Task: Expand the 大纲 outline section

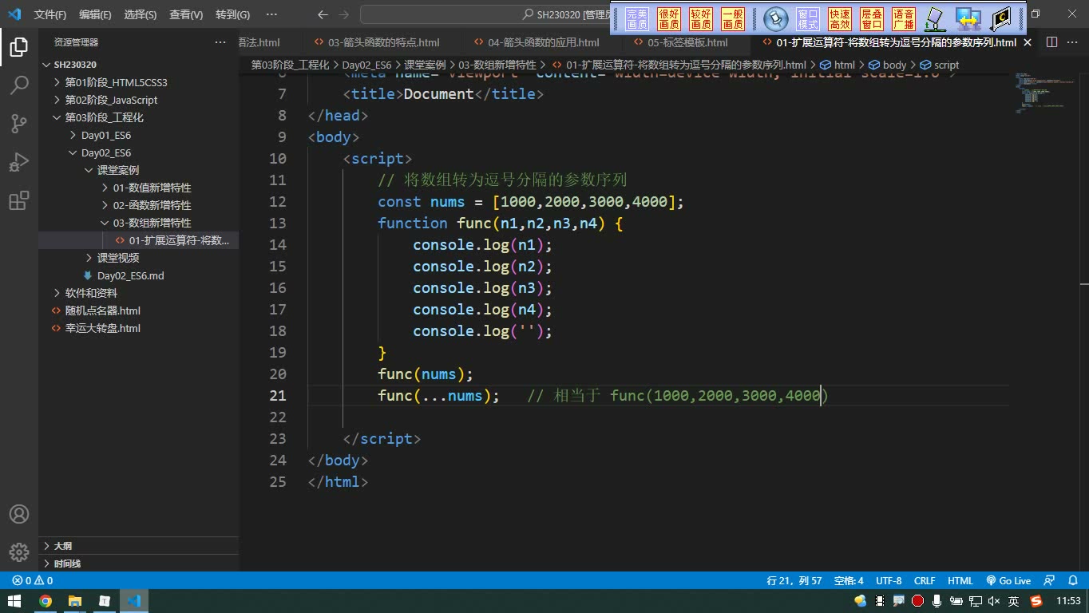Action: coord(62,546)
